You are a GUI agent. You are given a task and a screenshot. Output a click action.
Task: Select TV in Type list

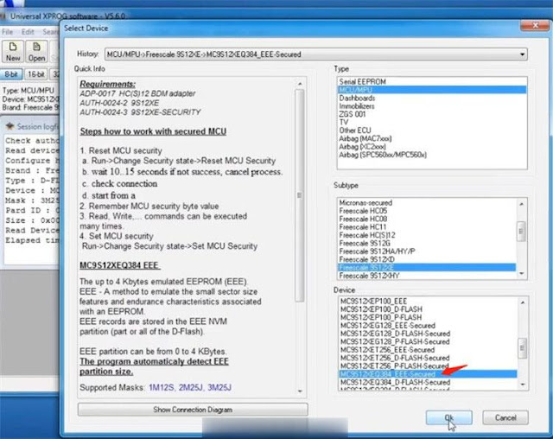pyautogui.click(x=432, y=123)
